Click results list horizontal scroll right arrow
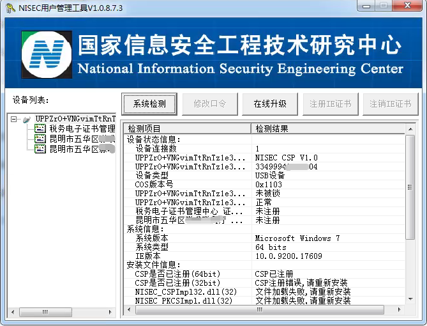The height and width of the screenshot is (326, 427). pos(399,309)
